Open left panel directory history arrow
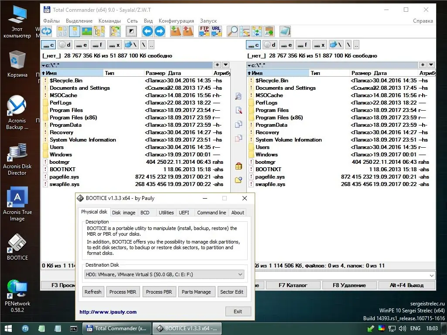Screen dimensions: 447x335 click(x=225, y=65)
